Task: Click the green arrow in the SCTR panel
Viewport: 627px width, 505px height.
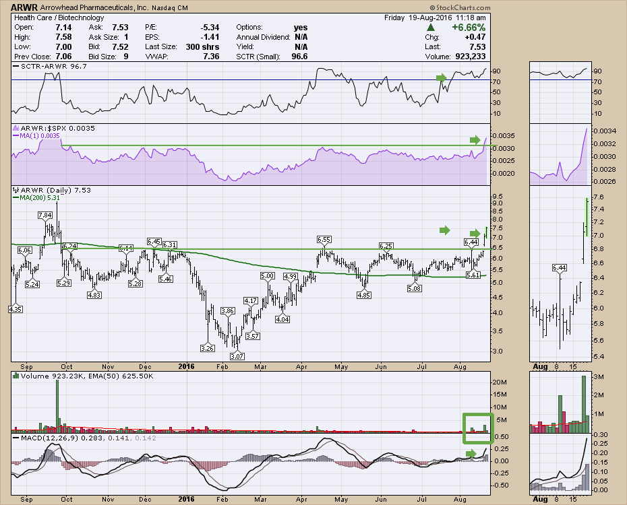Action: coord(442,78)
